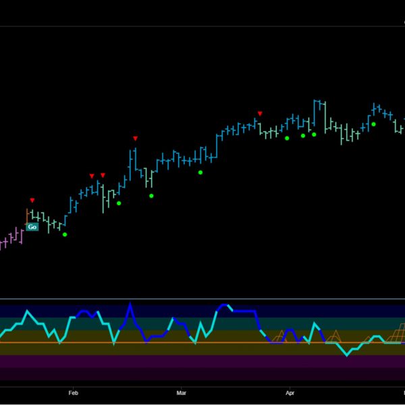Select the earlier of the paired February red triangles
This screenshot has width=405, height=405.
pos(92,176)
